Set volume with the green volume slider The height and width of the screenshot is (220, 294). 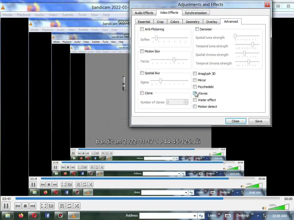[x=278, y=207]
